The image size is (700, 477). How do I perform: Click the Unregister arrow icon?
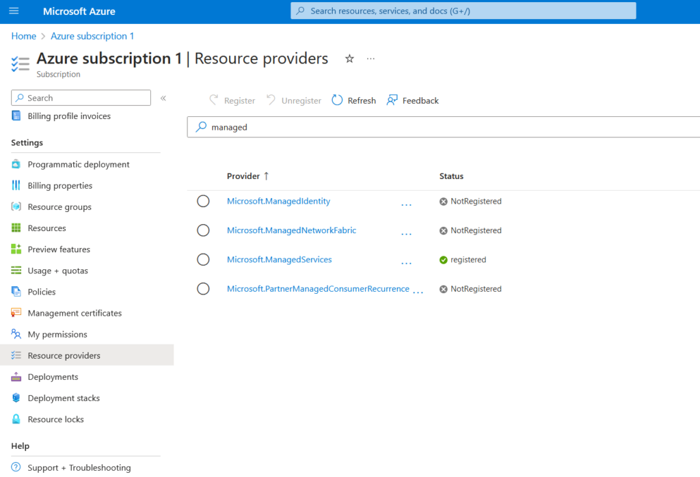click(x=271, y=100)
